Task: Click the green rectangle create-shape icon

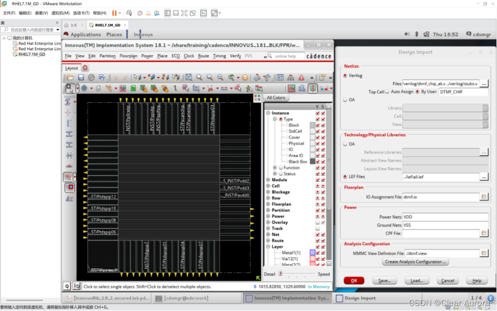Action: coord(133,89)
